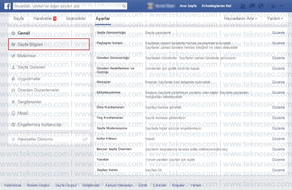Click the Facebook logo icon
292x190 pixels.
point(7,6)
